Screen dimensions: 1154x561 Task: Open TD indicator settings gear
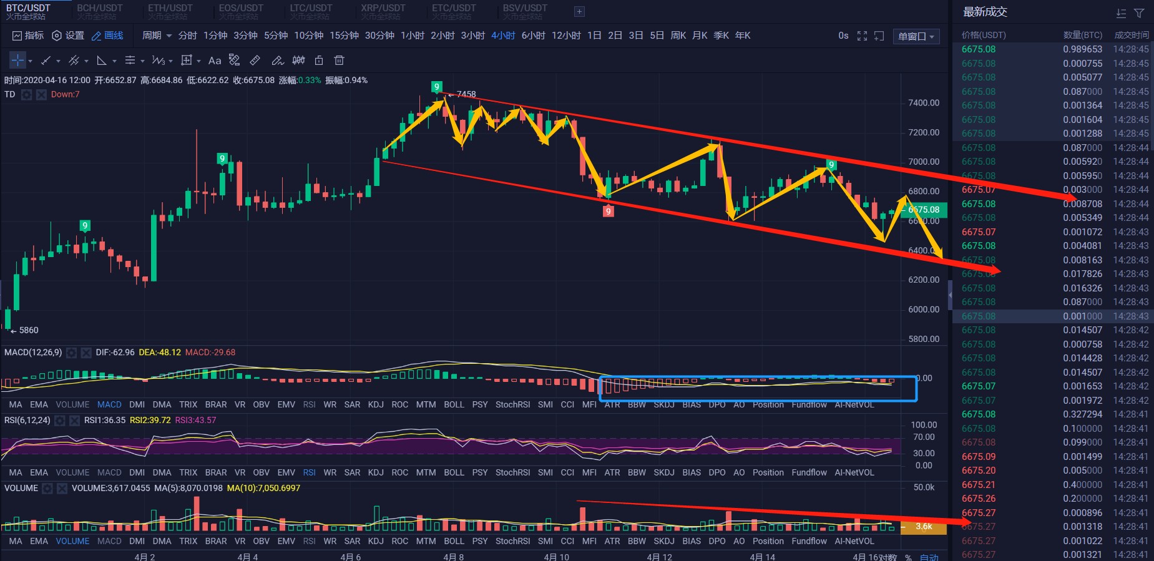pyautogui.click(x=27, y=95)
